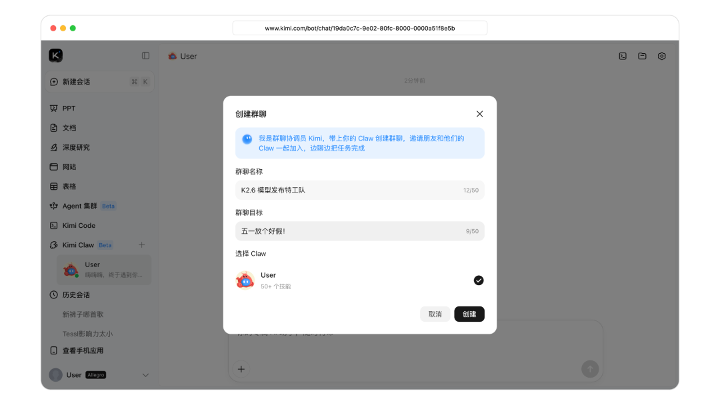The image size is (720, 405).
Task: Deselect the User Claw checkmark
Action: 479,280
